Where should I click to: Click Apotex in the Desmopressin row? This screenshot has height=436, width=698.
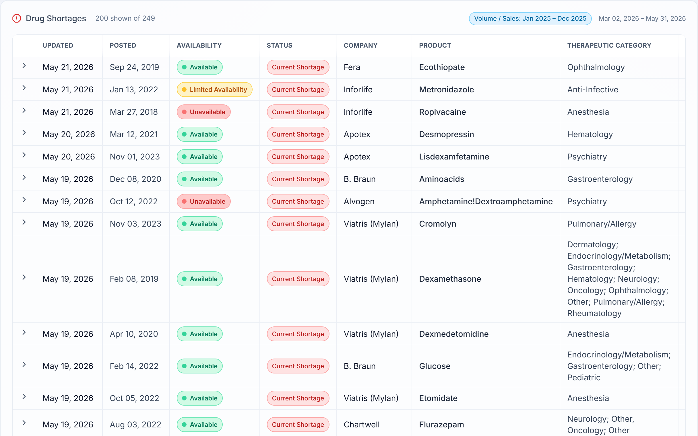(357, 134)
